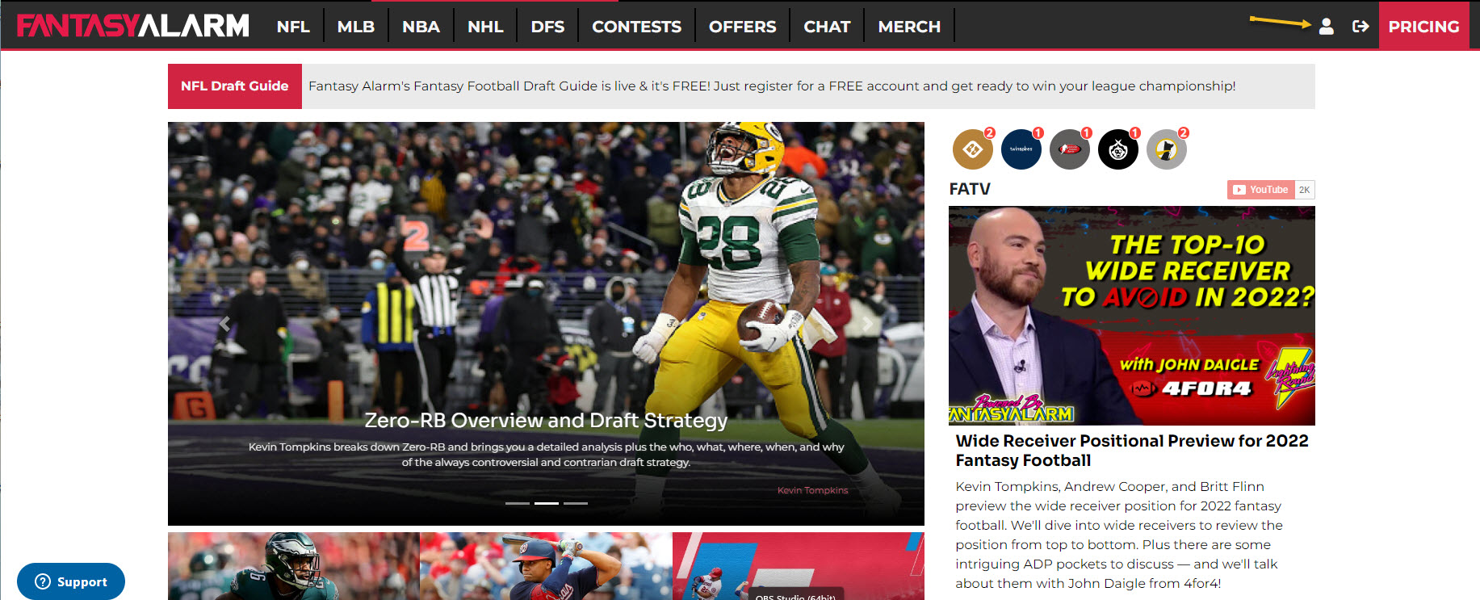
Task: Click the Fantasy Alarm logo
Action: click(133, 26)
